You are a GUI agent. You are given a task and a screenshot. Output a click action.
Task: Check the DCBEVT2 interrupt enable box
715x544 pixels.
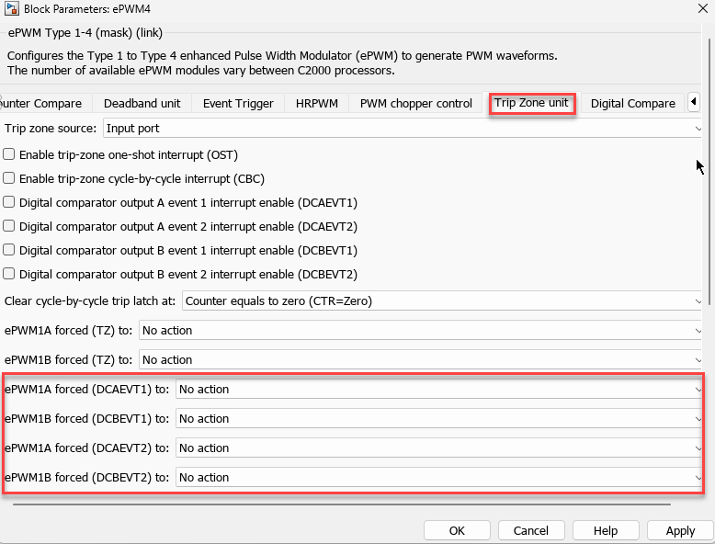coord(9,274)
